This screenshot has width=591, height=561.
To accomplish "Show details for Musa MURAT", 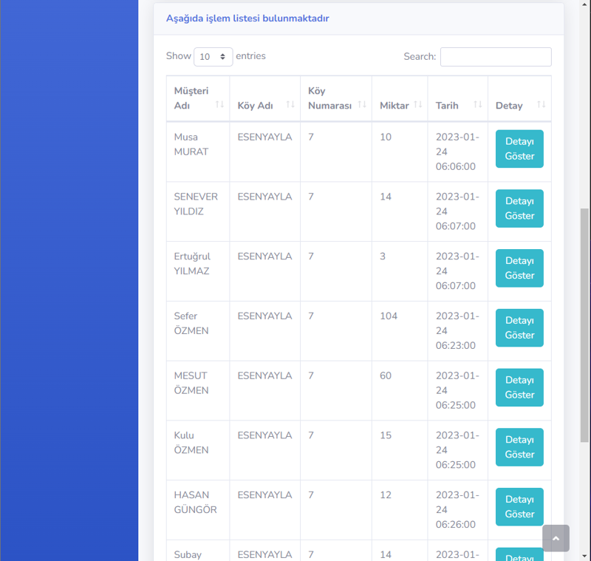I will (519, 149).
